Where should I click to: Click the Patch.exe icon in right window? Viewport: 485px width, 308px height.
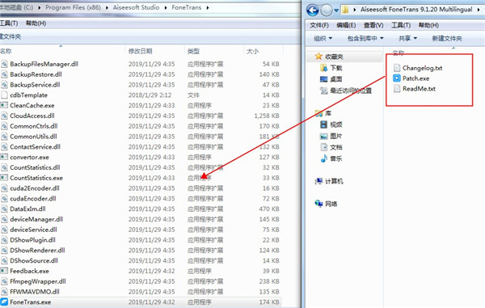[397, 78]
